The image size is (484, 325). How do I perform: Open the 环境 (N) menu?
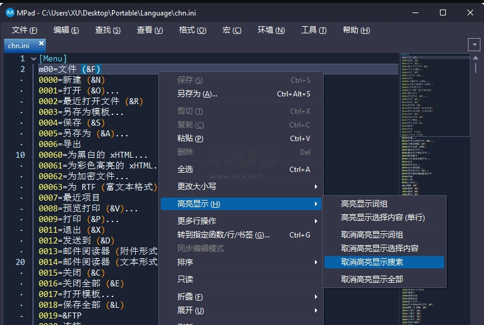coord(271,30)
